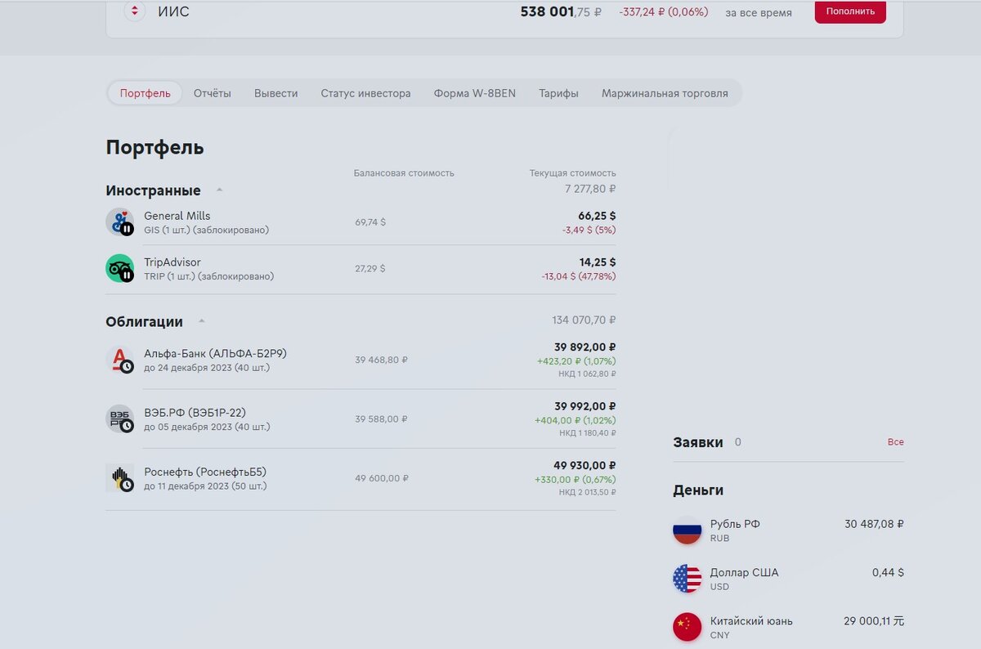Click the Текущая стоимость column header

(x=572, y=173)
